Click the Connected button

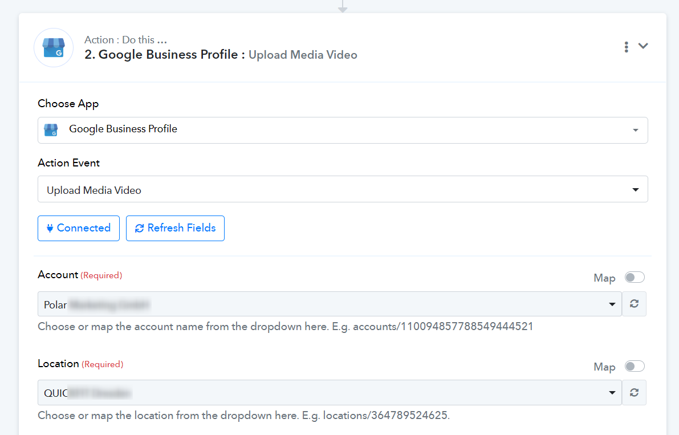coord(78,228)
